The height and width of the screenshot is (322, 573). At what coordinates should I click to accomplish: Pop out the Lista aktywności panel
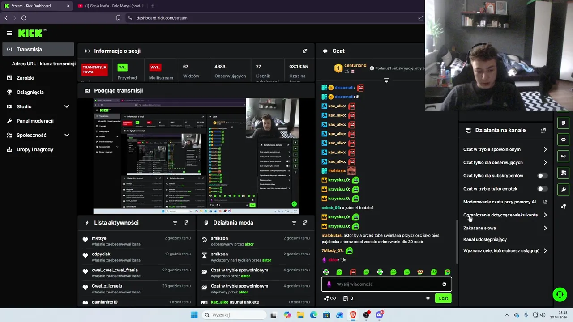coord(186,223)
